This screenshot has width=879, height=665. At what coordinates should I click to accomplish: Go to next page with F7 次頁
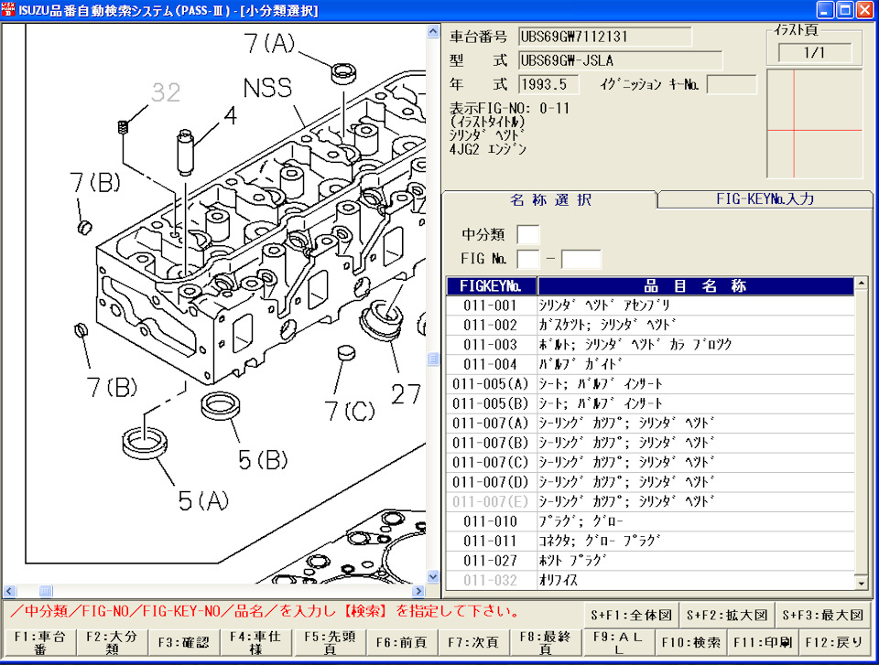(x=473, y=642)
